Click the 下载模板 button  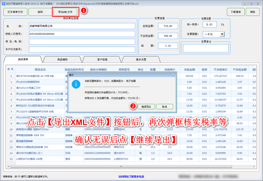(x=236, y=12)
